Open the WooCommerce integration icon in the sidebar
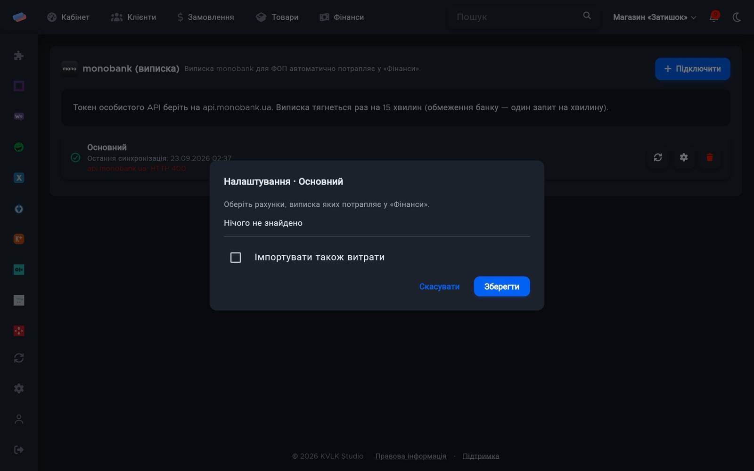The height and width of the screenshot is (471, 754). [x=19, y=116]
